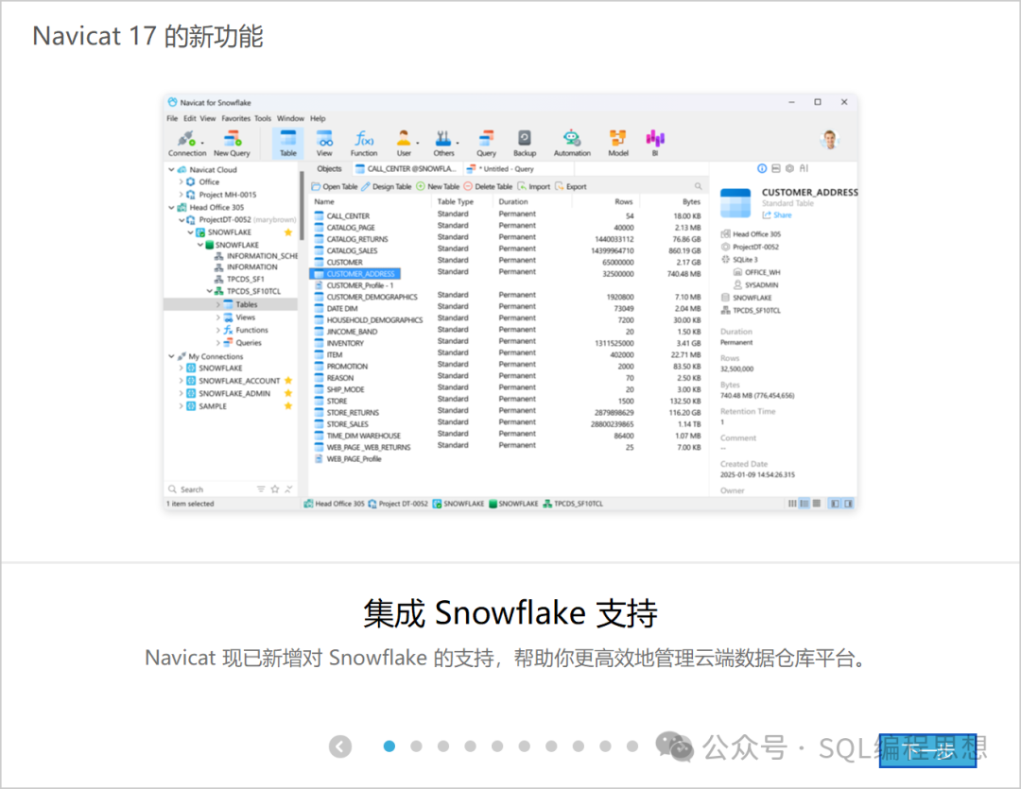Select the Tables node in tree

(x=231, y=304)
